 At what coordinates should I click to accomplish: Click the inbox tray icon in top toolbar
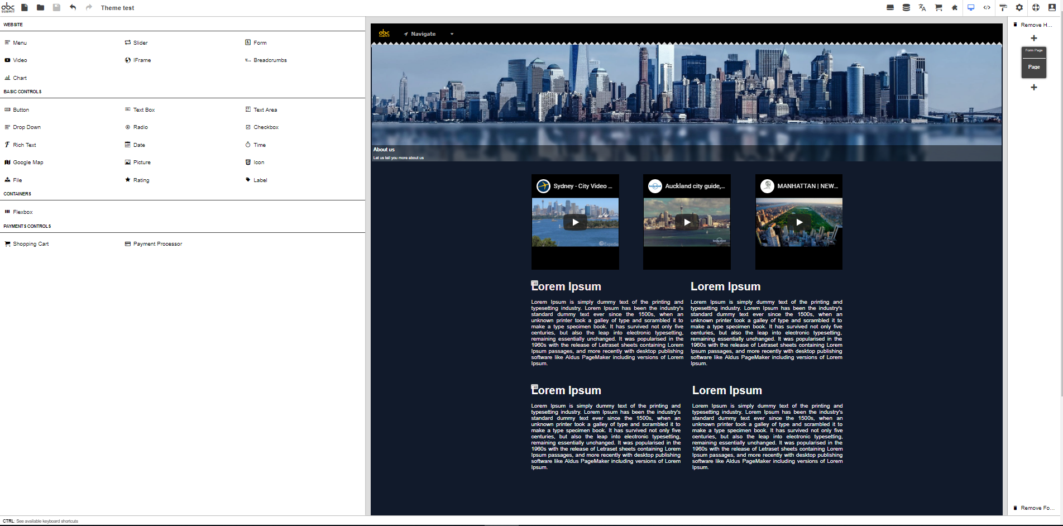coord(890,8)
